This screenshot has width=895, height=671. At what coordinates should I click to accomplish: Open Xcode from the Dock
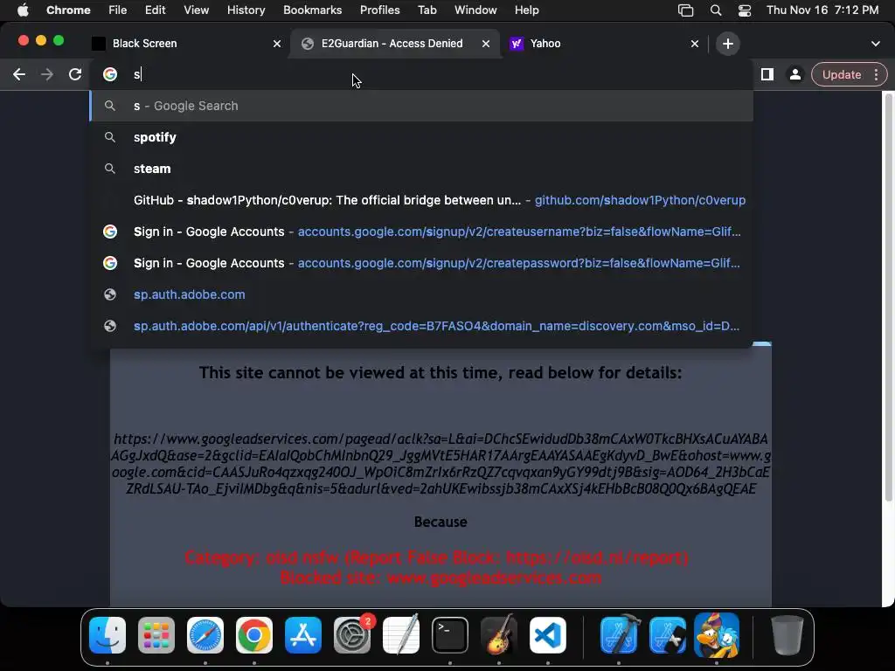[619, 635]
